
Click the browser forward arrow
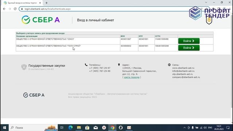(x=10, y=9)
